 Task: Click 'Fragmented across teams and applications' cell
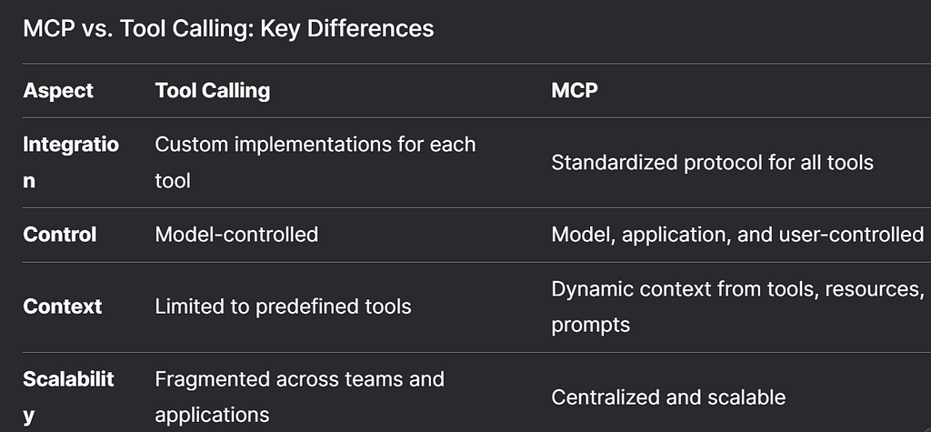pos(299,397)
